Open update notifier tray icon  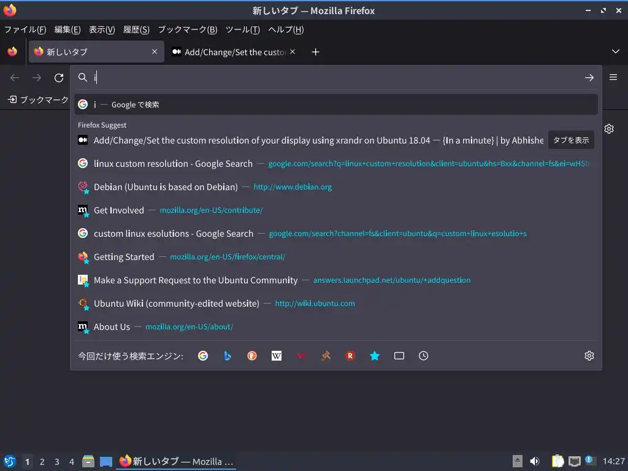[x=591, y=461]
